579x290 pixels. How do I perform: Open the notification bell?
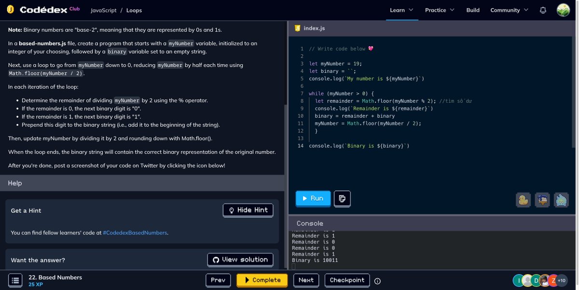click(x=543, y=10)
